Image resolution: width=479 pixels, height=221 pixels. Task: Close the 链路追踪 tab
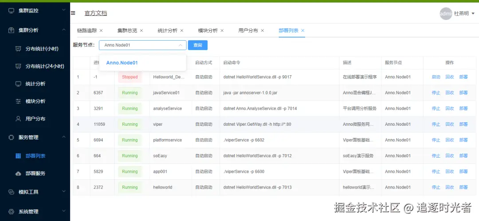click(101, 31)
